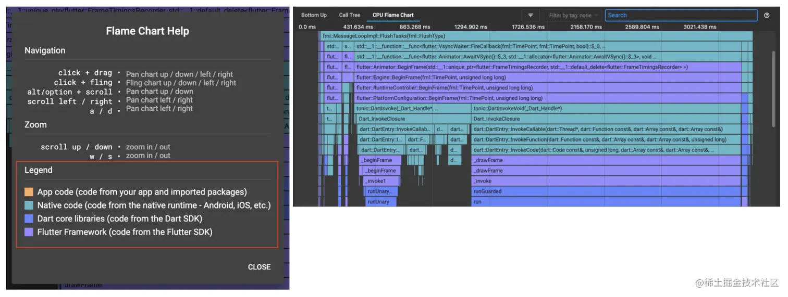The height and width of the screenshot is (297, 788).
Task: Click the 2589.804 ms timeline label
Action: (642, 27)
